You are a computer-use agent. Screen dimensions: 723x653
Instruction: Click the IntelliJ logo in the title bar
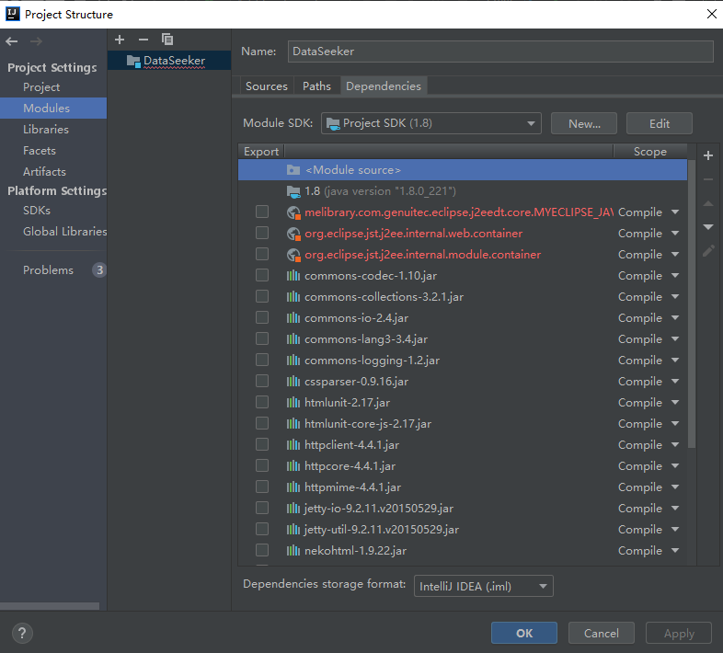click(x=13, y=14)
